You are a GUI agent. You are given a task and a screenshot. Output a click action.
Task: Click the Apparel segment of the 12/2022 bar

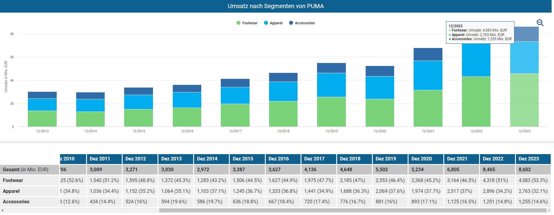(x=476, y=60)
